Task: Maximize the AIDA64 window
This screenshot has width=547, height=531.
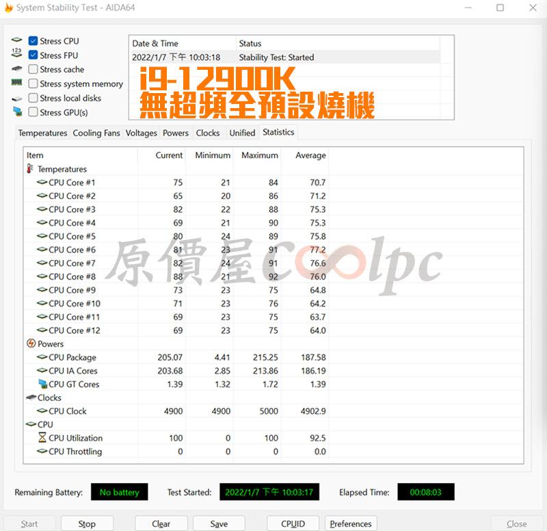Action: pos(500,8)
